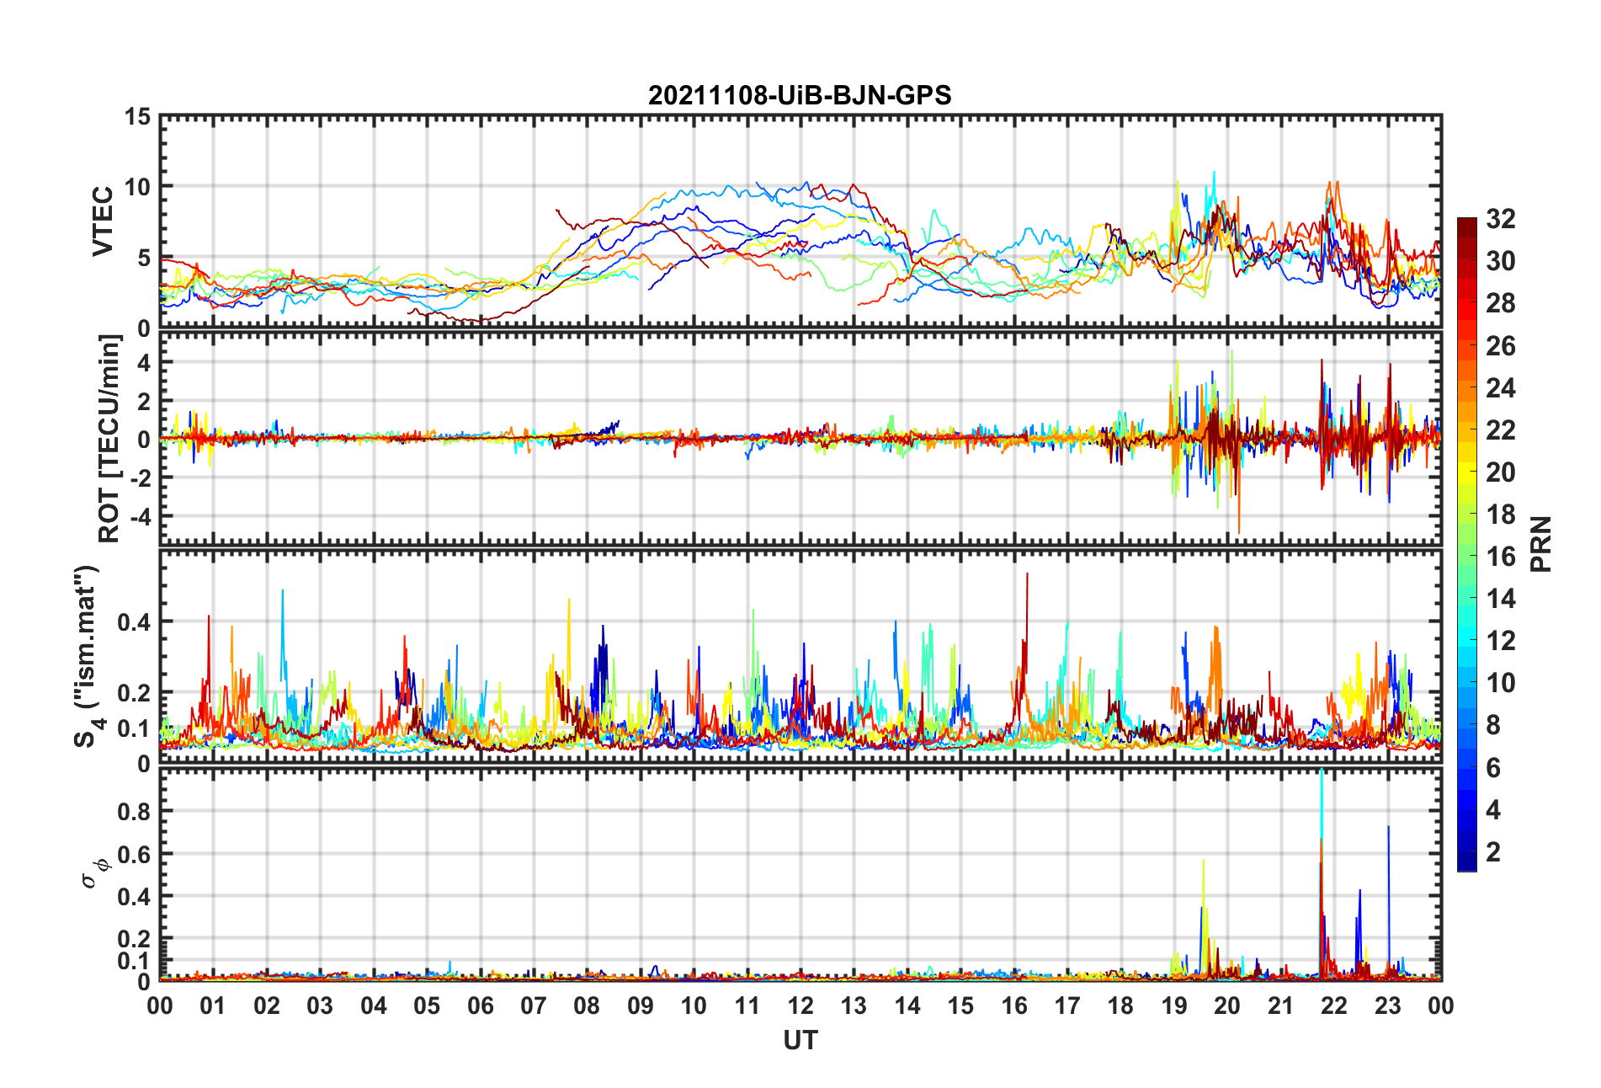Click colorbar tick label 2

tap(1493, 851)
